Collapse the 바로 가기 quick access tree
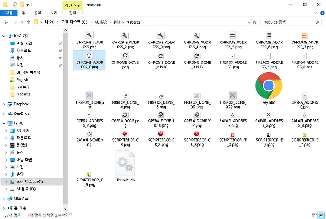The width and height of the screenshot is (326, 219). tap(4, 36)
